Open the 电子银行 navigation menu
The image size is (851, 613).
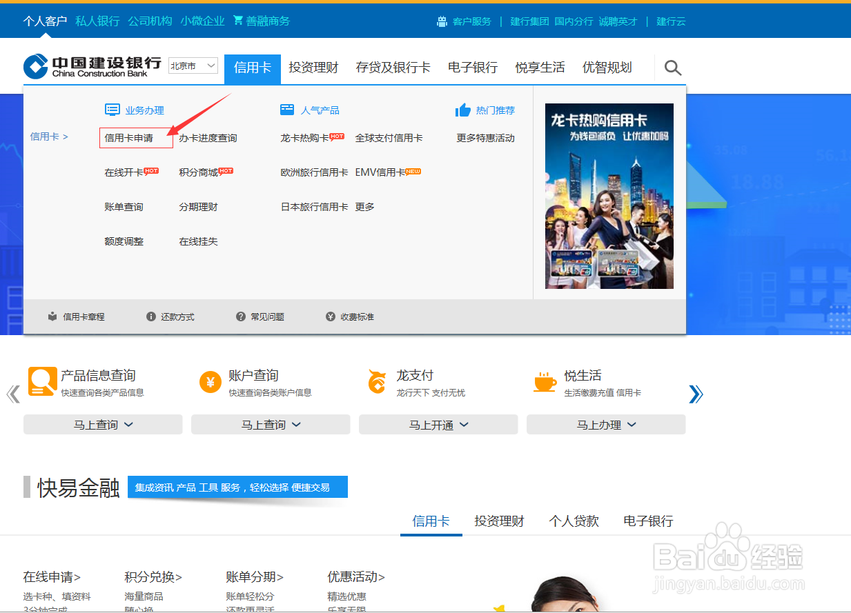pos(473,68)
